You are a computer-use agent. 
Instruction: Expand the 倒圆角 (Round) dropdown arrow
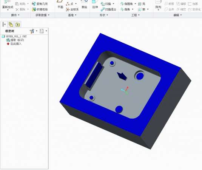(135, 4)
